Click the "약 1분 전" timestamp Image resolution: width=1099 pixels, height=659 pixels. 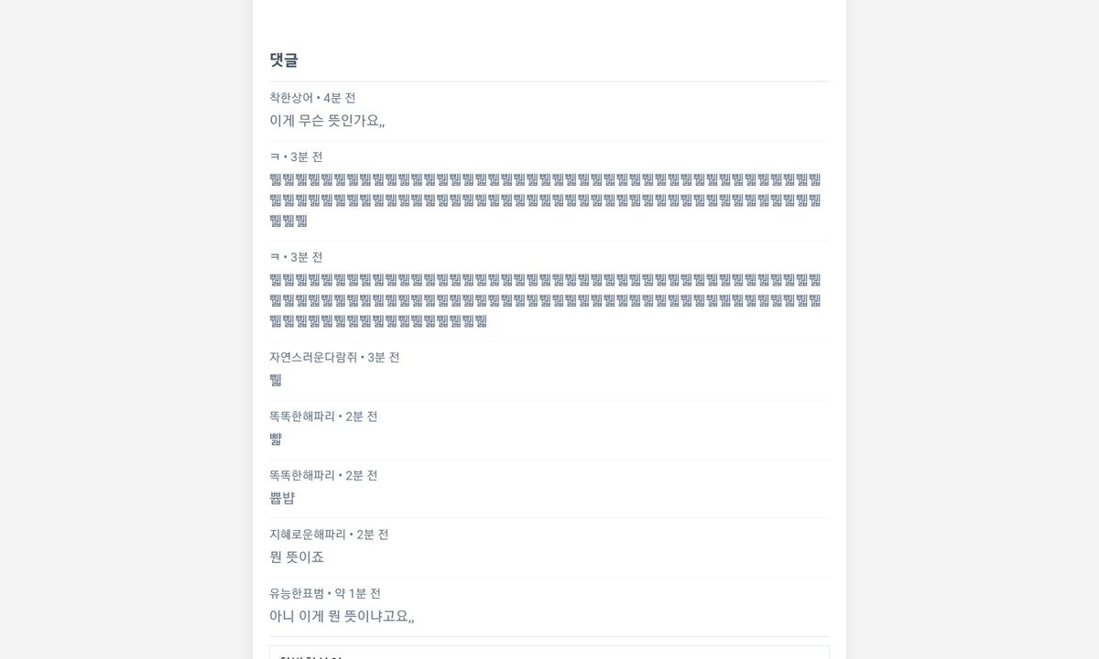click(x=358, y=594)
